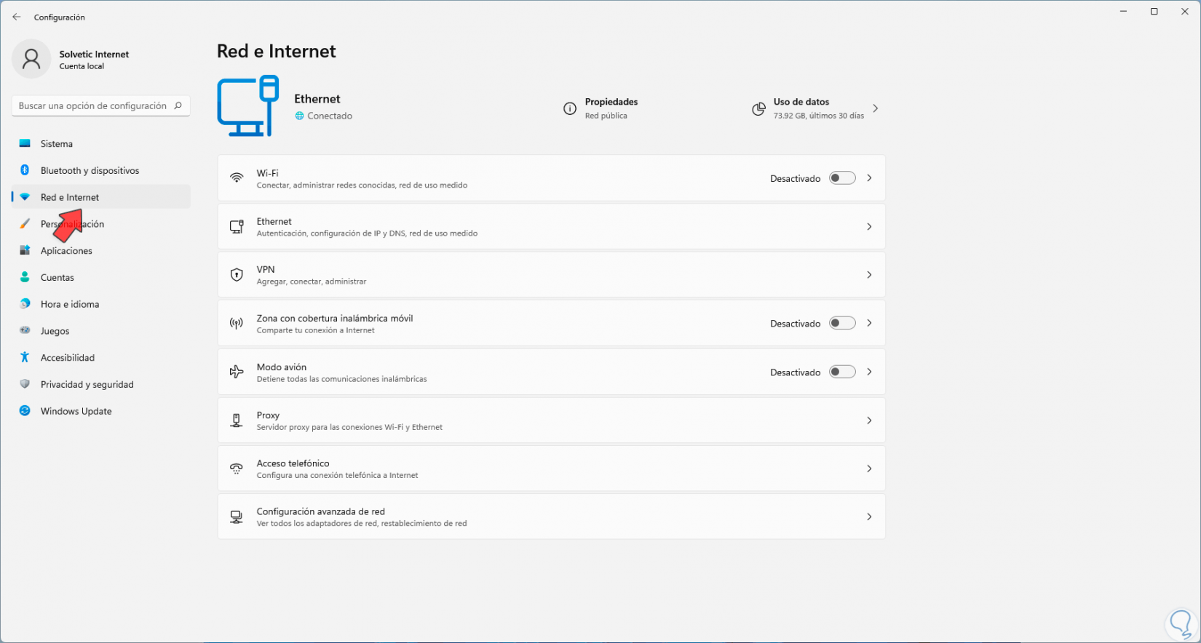Expand the Ethernet settings chevron
Viewport: 1201px width, 643px height.
point(869,226)
